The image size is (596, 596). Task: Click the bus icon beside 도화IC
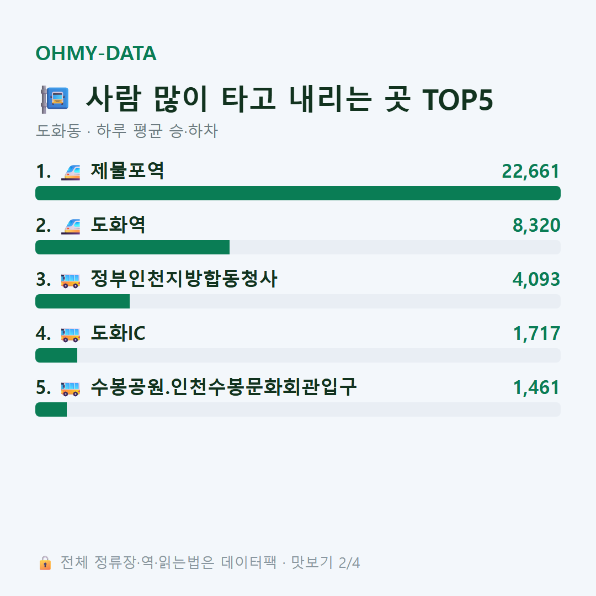point(71,334)
